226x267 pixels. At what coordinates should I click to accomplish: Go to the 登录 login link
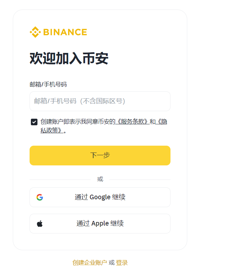click(122, 262)
